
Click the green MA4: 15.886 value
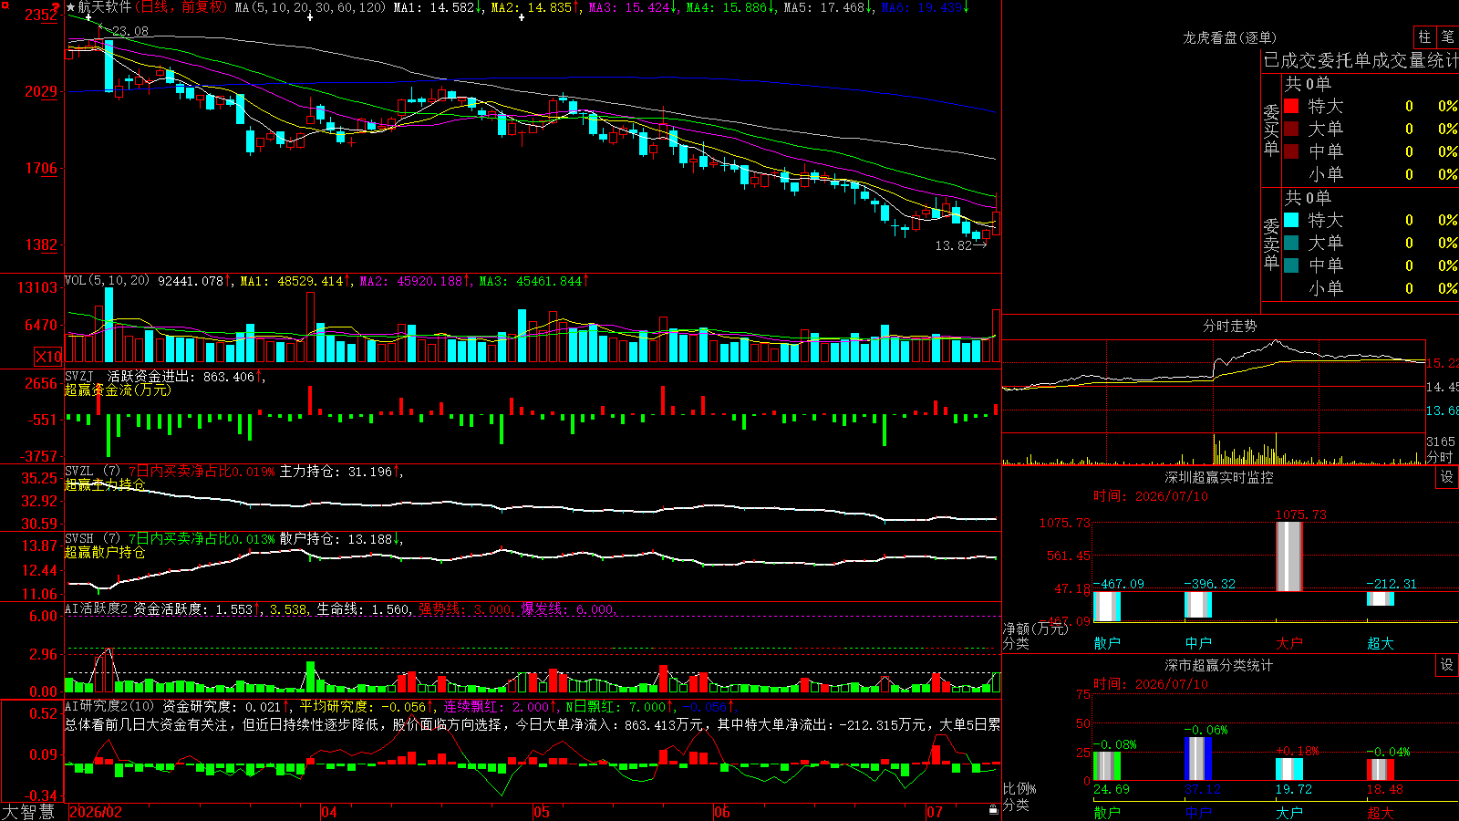[x=730, y=7]
